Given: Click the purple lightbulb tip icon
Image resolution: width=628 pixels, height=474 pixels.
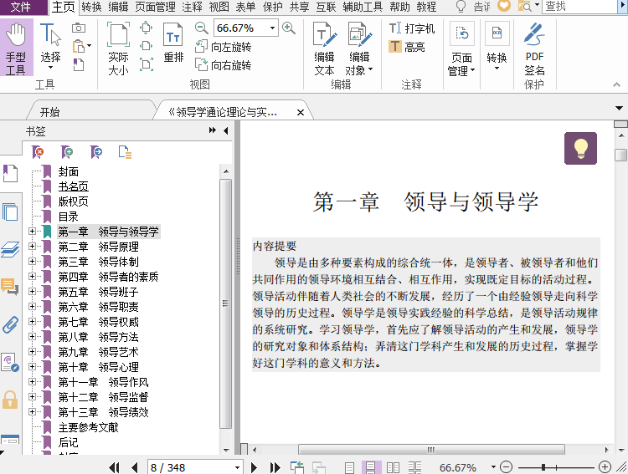Looking at the screenshot, I should pyautogui.click(x=580, y=148).
